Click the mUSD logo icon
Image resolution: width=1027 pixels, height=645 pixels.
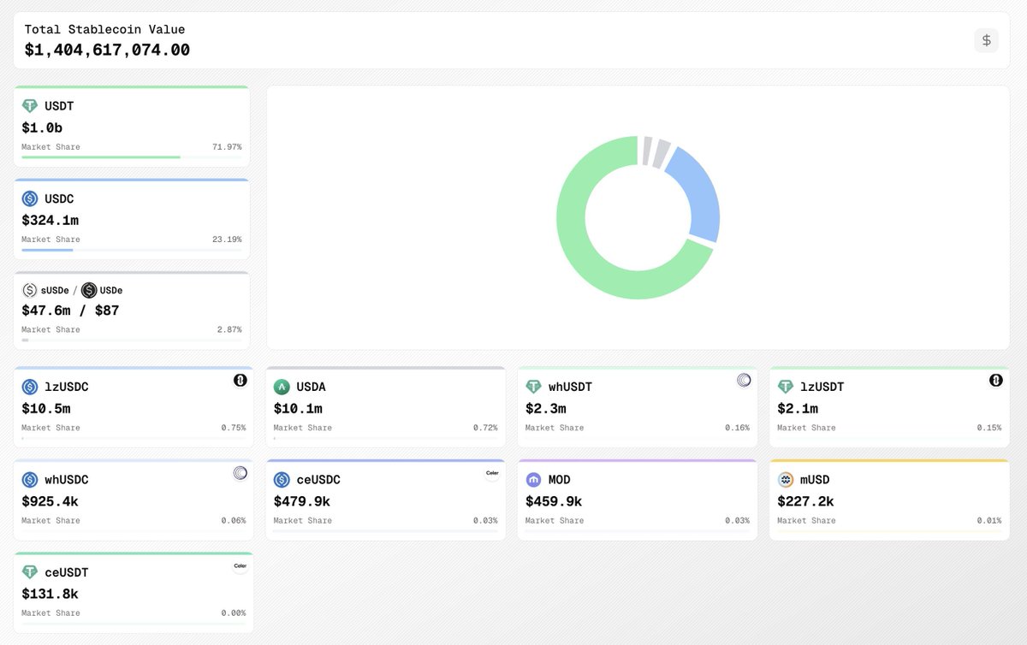785,480
